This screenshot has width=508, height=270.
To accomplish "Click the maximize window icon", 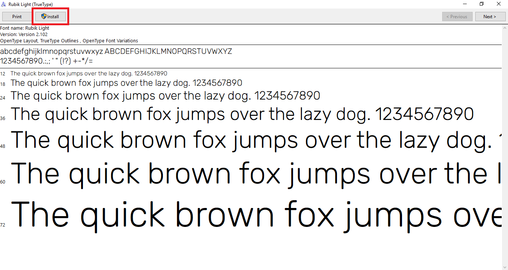I will 481,4.
